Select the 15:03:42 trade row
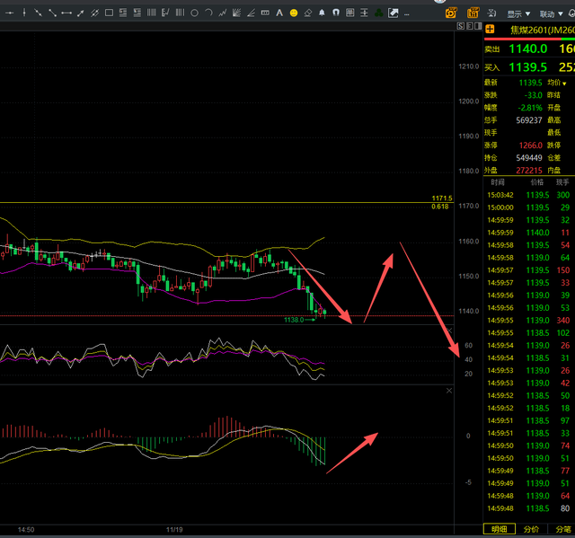Screen dimensions: 575x538 pos(529,195)
